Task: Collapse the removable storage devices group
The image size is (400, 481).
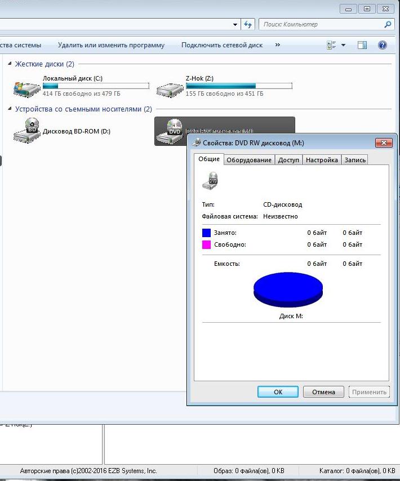Action: click(x=10, y=109)
